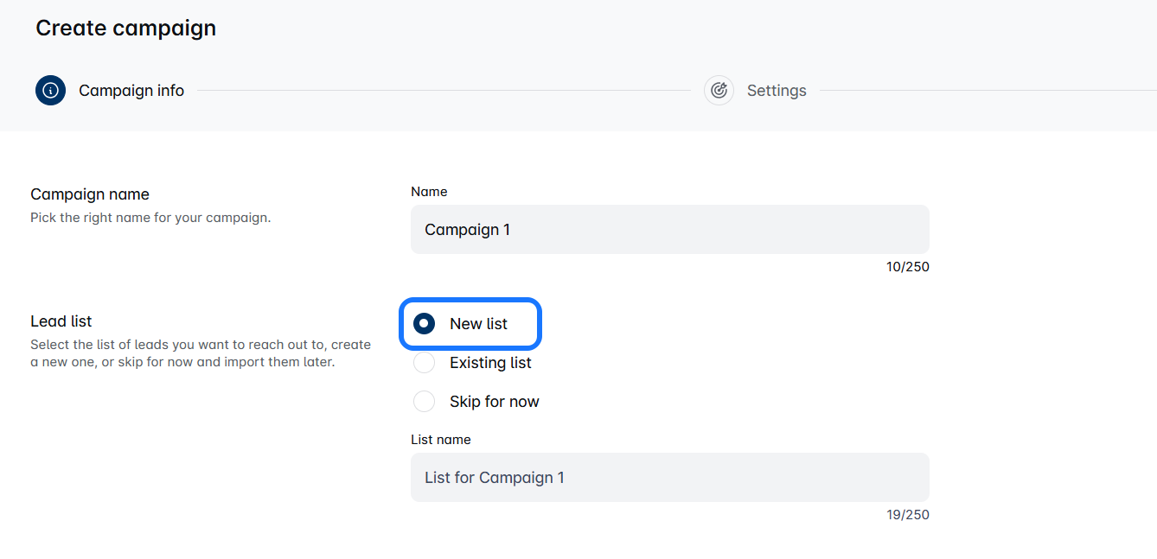Open the Campaign info step label
The height and width of the screenshot is (559, 1157).
click(131, 91)
